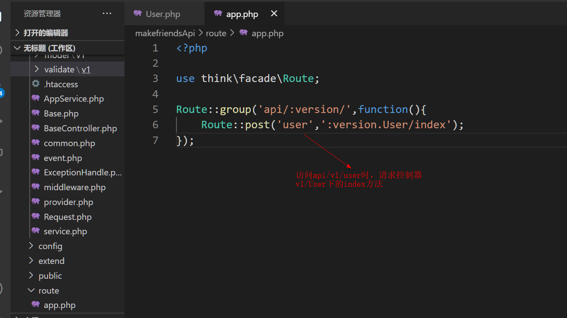
Task: Click the PHP icon next to common.php
Action: click(36, 143)
